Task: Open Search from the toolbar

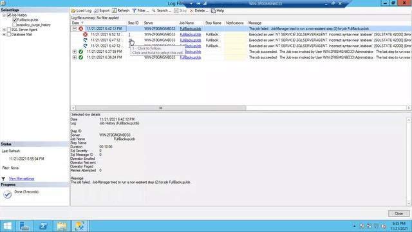Action: (x=162, y=10)
